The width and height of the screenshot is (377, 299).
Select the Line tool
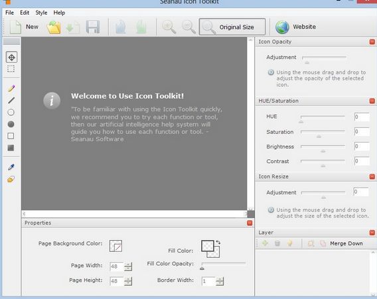click(11, 100)
